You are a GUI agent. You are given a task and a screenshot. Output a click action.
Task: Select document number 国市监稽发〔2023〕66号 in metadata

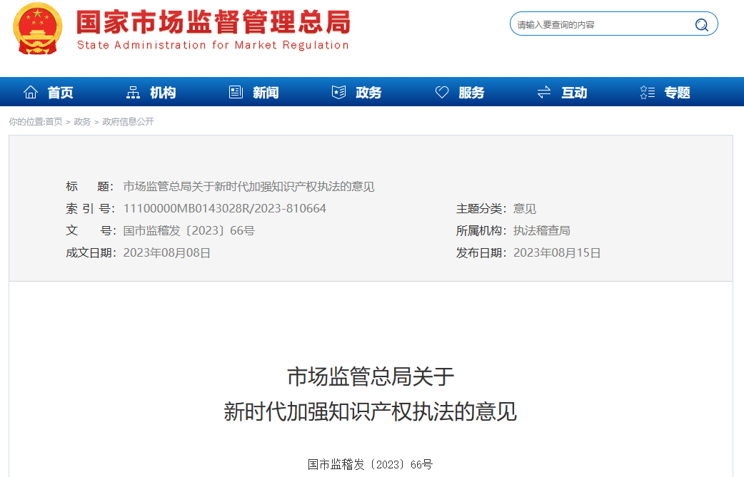click(188, 231)
